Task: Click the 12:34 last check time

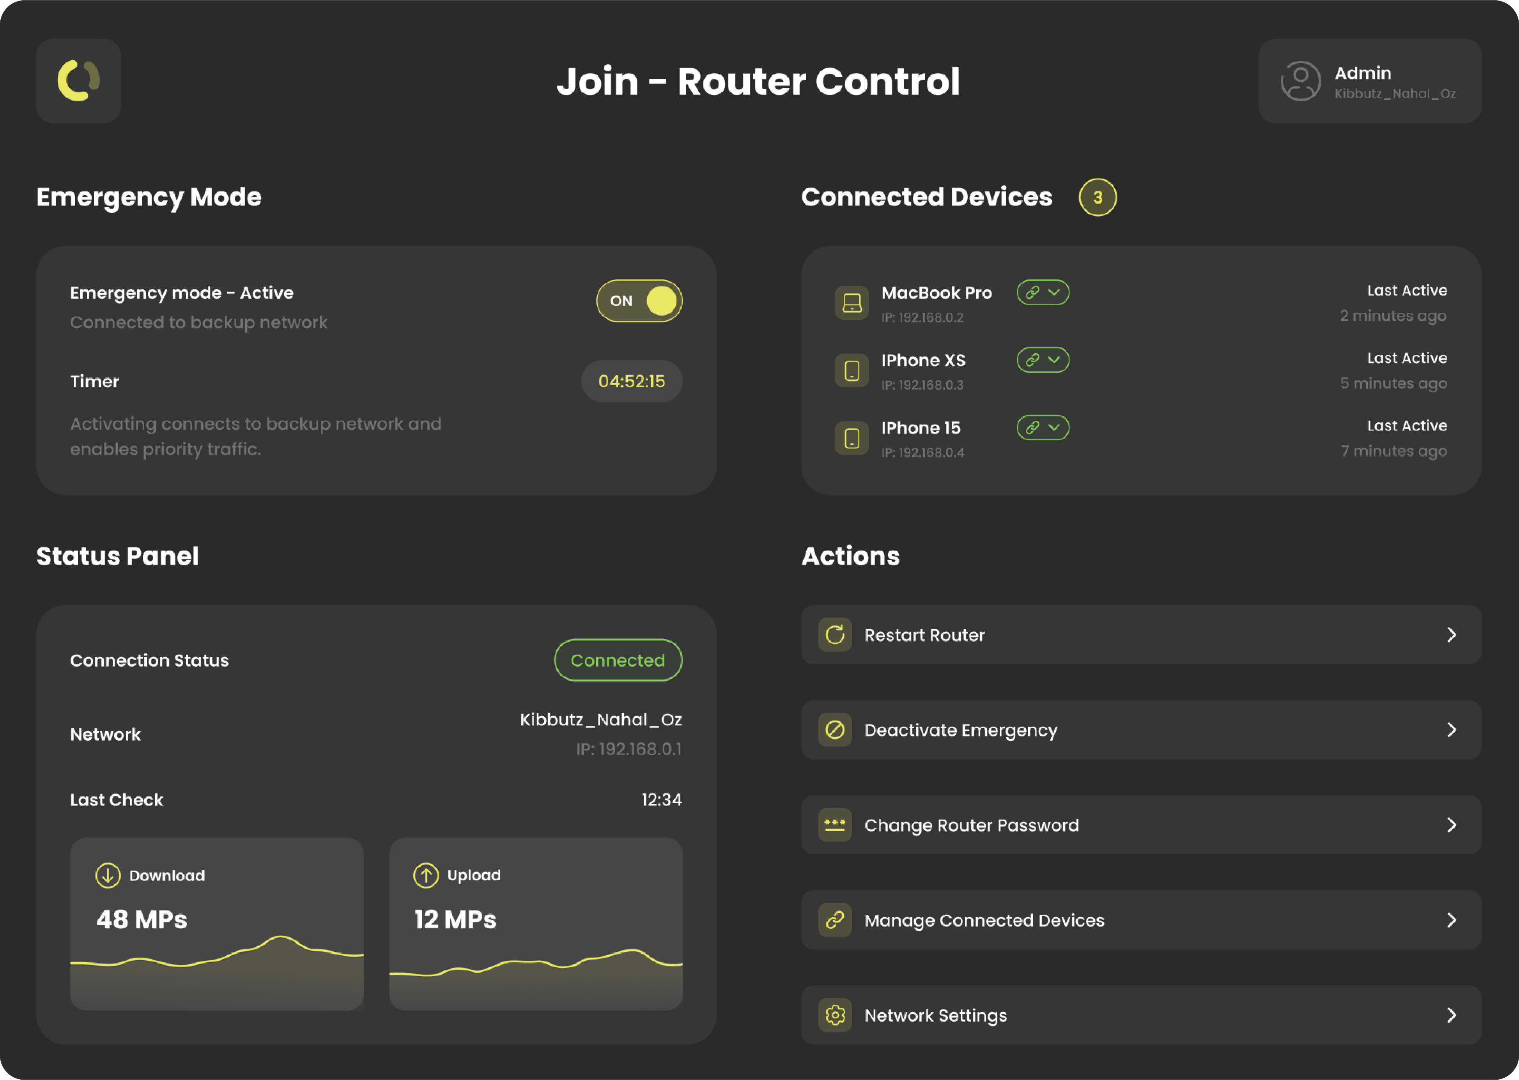Action: 662,800
